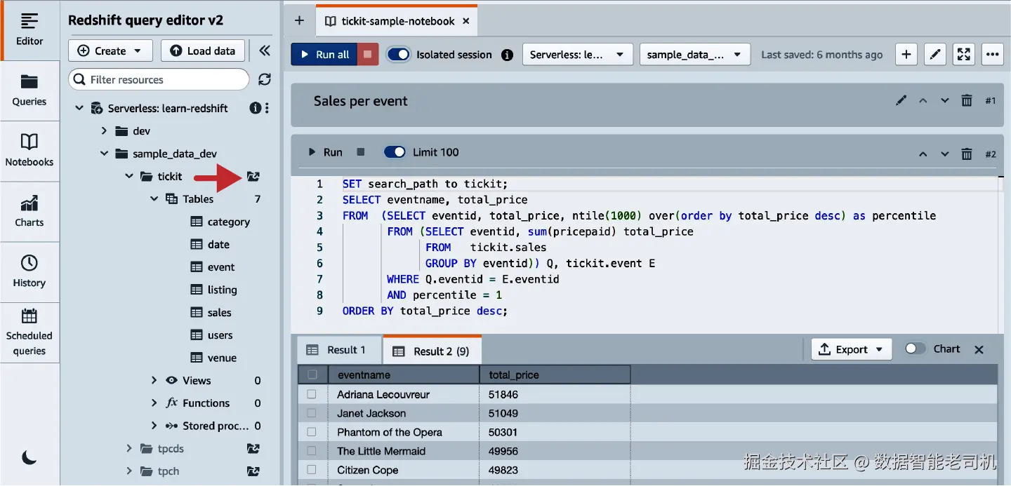Close the tickit-sample-notebook tab
Screen dimensions: 1011x486
pos(466,21)
